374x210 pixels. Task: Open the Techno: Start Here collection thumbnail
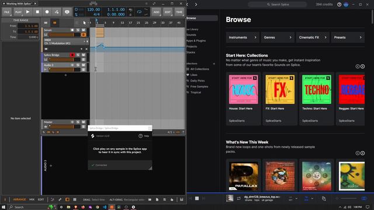pyautogui.click(x=317, y=89)
